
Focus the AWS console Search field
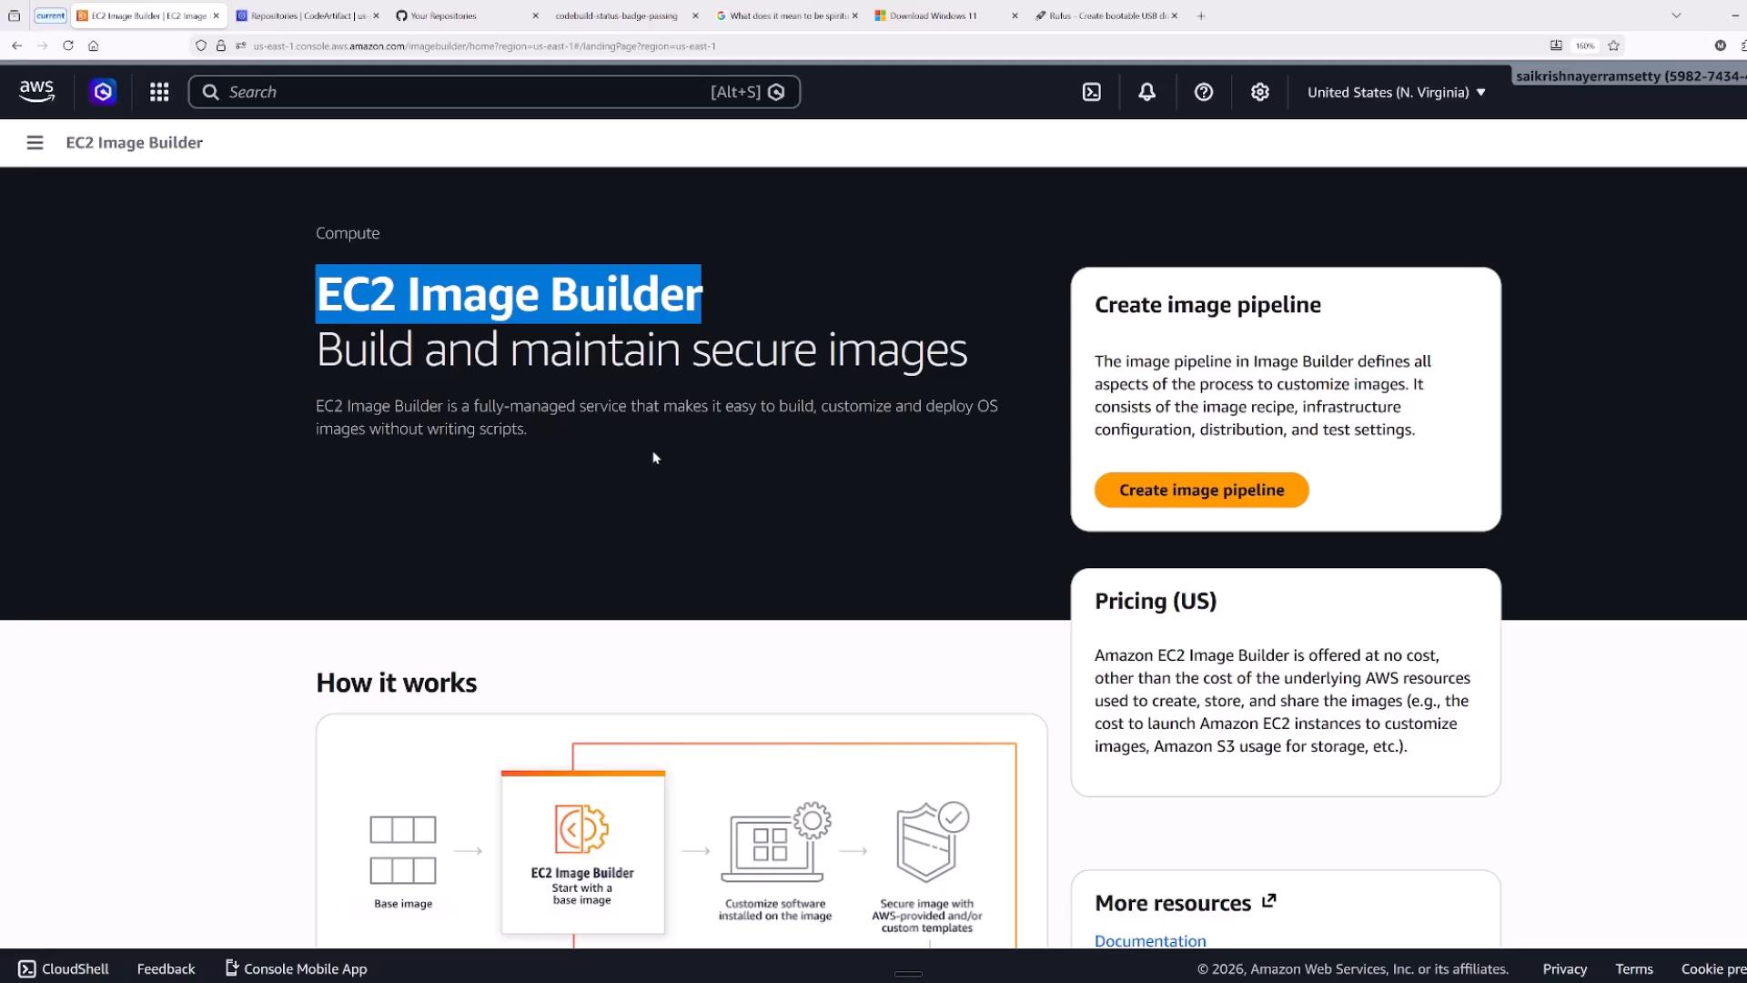point(494,92)
